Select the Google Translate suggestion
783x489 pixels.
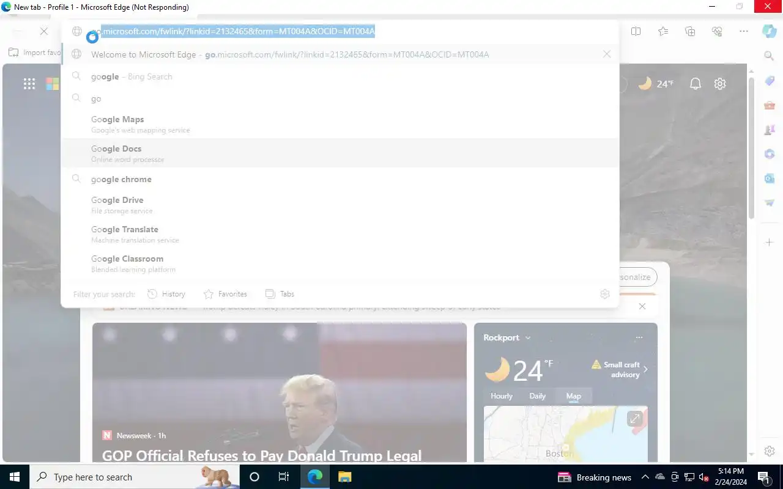point(340,234)
